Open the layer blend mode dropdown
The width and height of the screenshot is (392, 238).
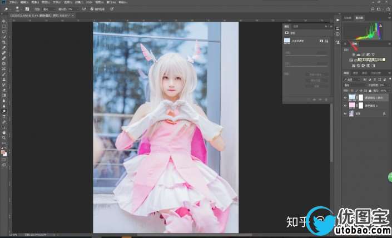355,85
